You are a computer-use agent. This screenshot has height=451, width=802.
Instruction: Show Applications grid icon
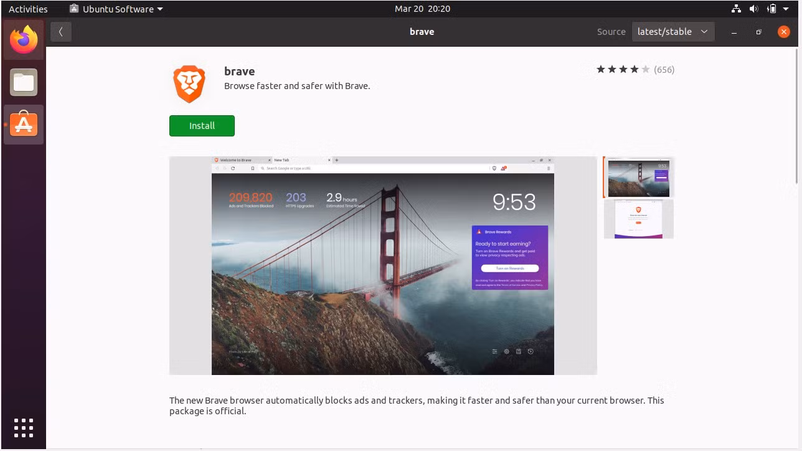pyautogui.click(x=24, y=428)
